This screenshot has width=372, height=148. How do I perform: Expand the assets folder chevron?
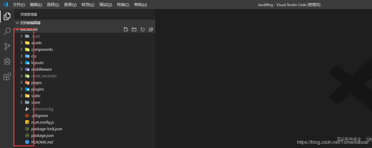21,43
